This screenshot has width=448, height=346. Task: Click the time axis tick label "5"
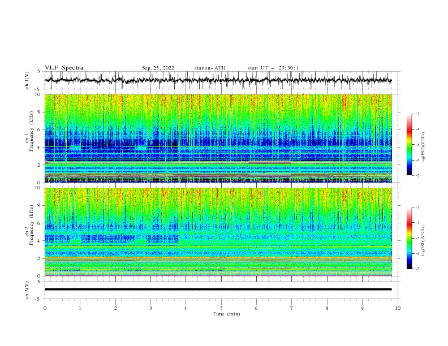pos(221,308)
